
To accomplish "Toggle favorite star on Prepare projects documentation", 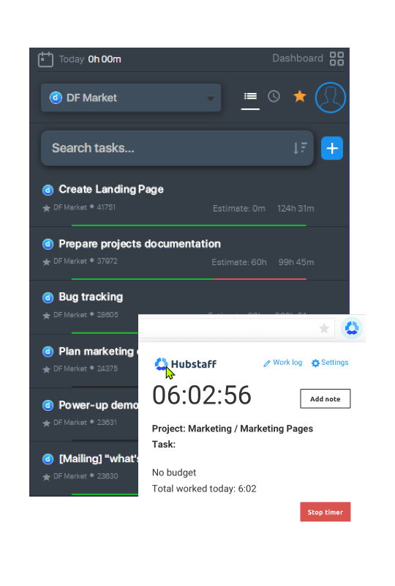I will [x=46, y=262].
